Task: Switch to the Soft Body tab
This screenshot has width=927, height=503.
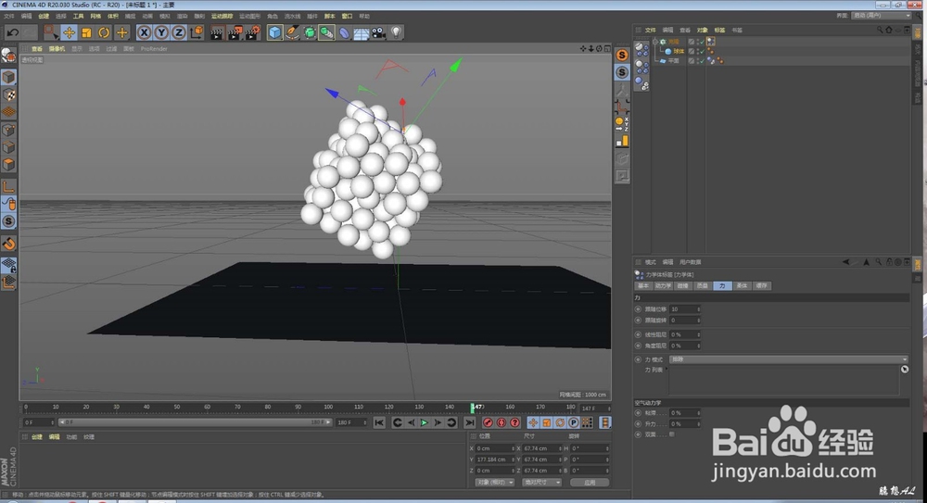Action: tap(742, 285)
